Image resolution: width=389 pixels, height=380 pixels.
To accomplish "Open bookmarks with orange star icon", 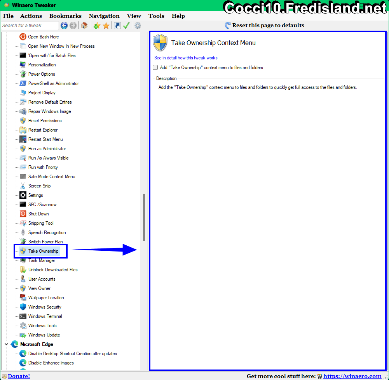I will pos(106,26).
